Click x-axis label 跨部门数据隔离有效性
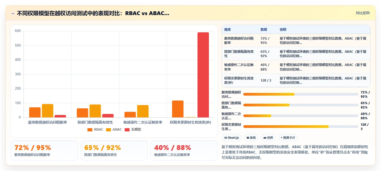The height and width of the screenshot is (171, 381). point(95,122)
